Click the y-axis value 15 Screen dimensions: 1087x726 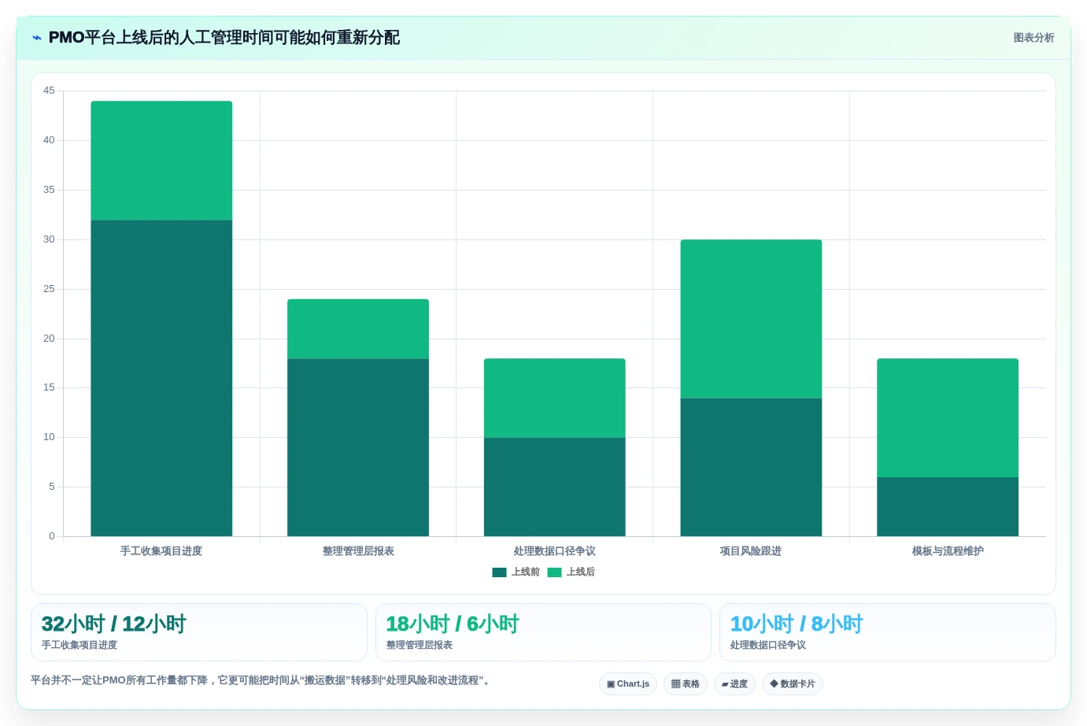pos(49,387)
